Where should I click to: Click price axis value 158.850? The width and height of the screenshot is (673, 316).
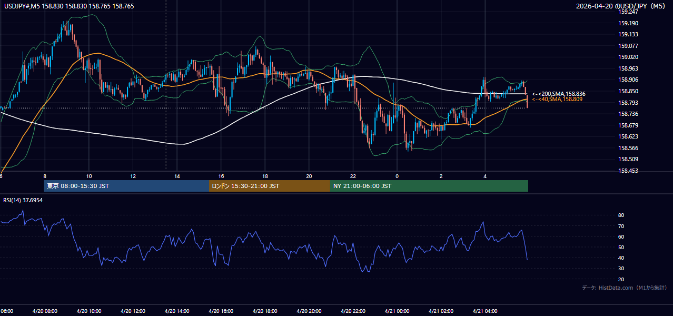[628, 91]
